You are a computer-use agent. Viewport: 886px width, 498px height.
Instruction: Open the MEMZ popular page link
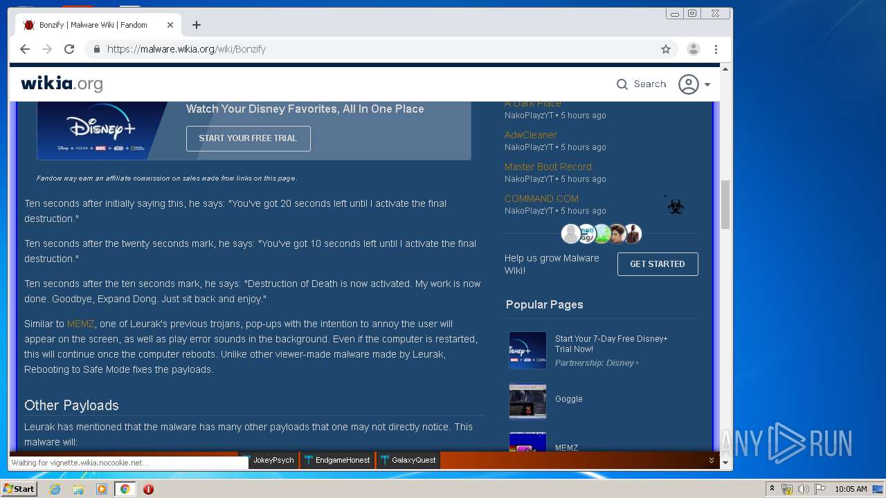(x=566, y=448)
